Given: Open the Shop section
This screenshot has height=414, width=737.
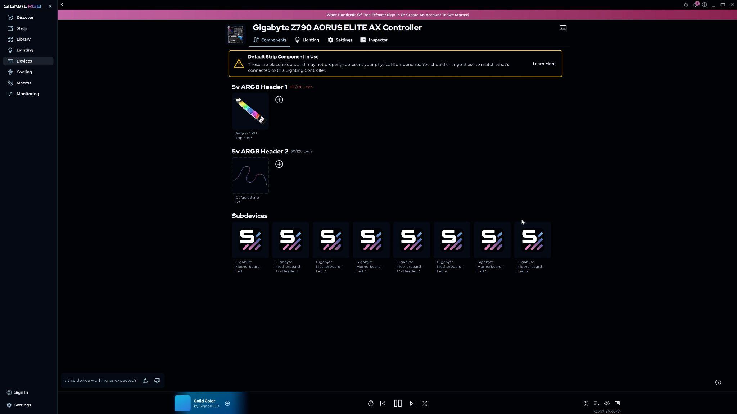Looking at the screenshot, I should 28,28.
